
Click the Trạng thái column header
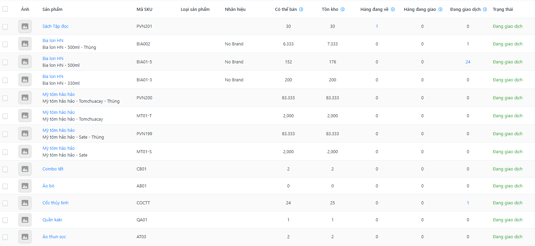pos(503,9)
